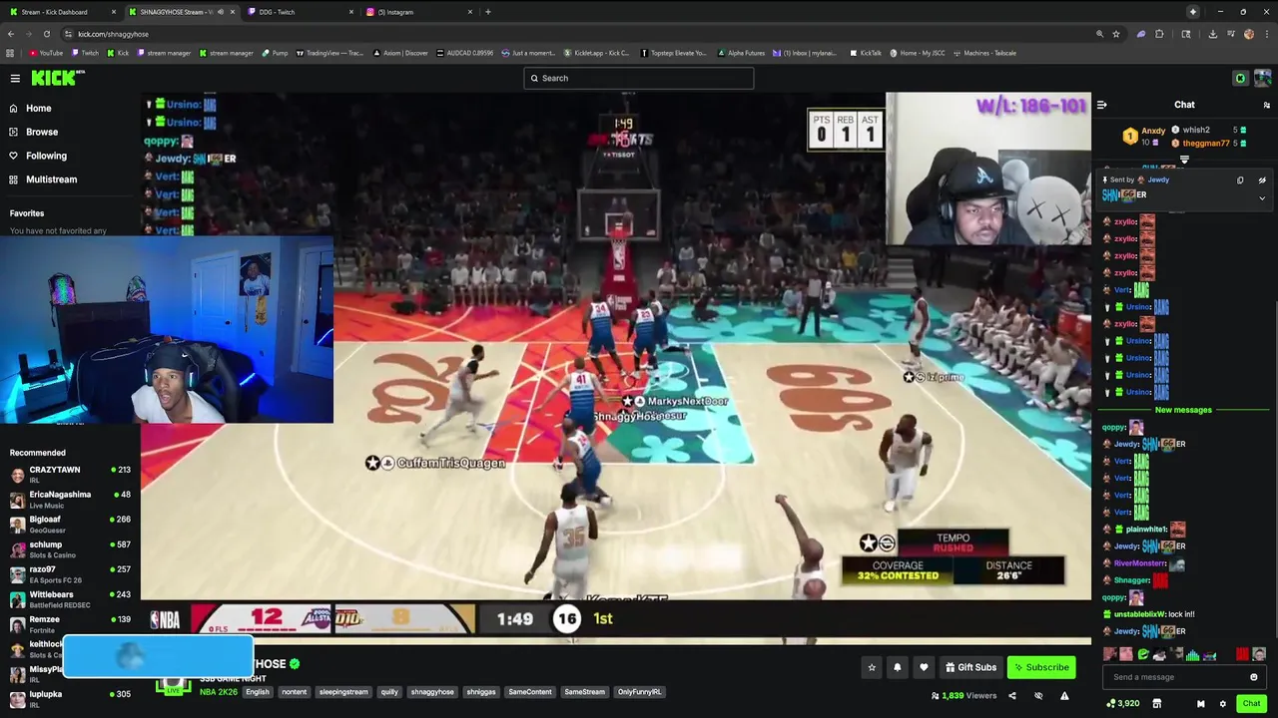The image size is (1278, 718).
Task: Open recommended channel schlump
Action: 70,548
